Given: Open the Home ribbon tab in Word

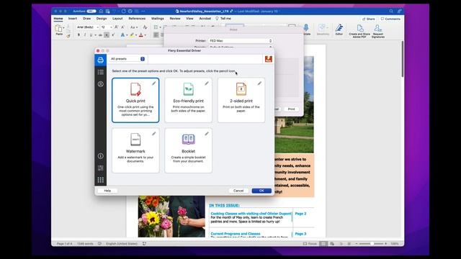Looking at the screenshot, I should [58, 19].
